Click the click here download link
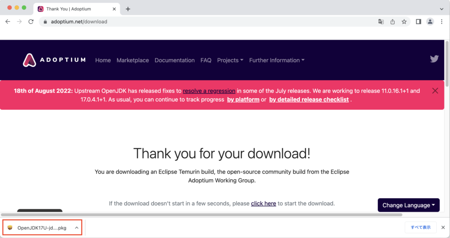 264,203
